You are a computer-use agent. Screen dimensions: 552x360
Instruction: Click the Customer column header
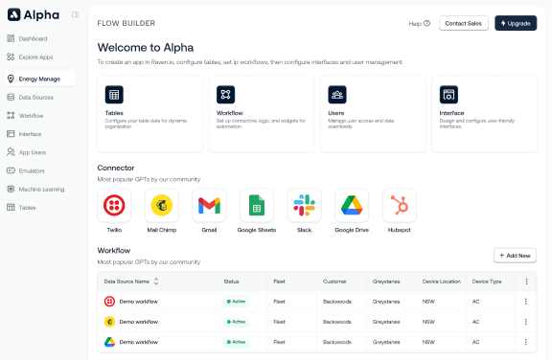point(334,281)
